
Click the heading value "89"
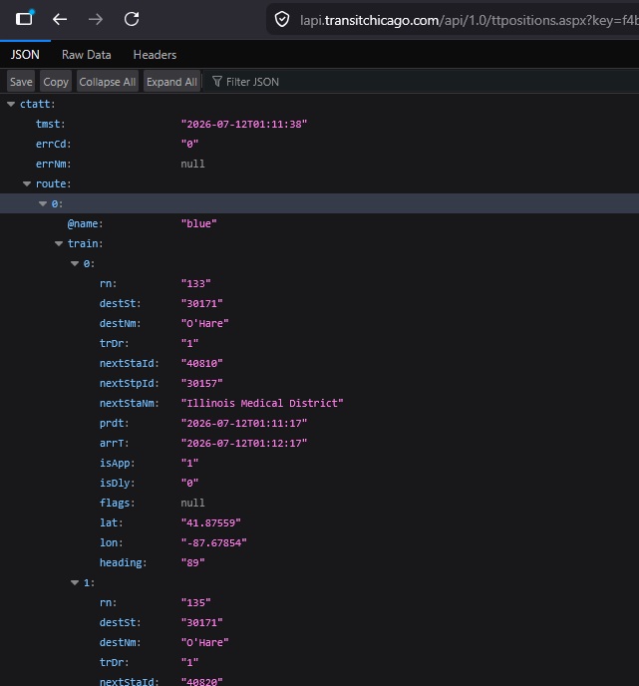192,562
